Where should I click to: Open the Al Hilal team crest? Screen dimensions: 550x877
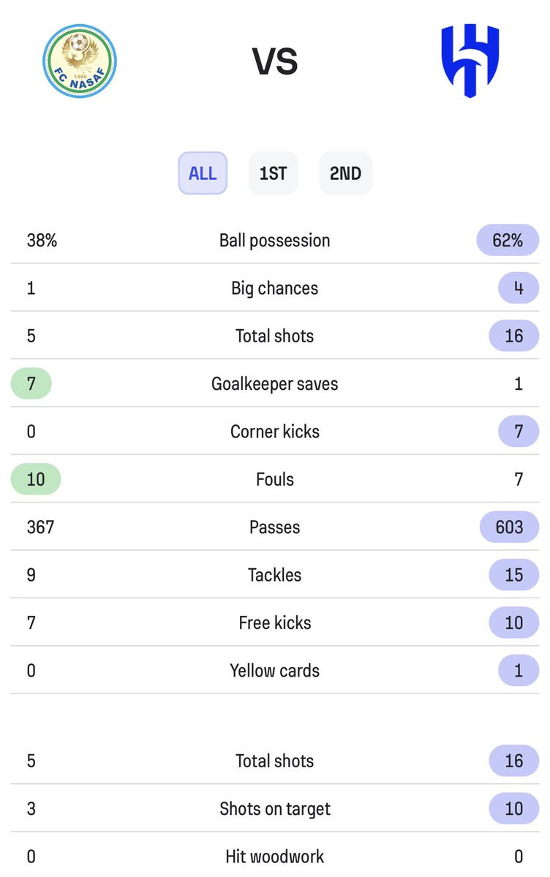pyautogui.click(x=470, y=61)
